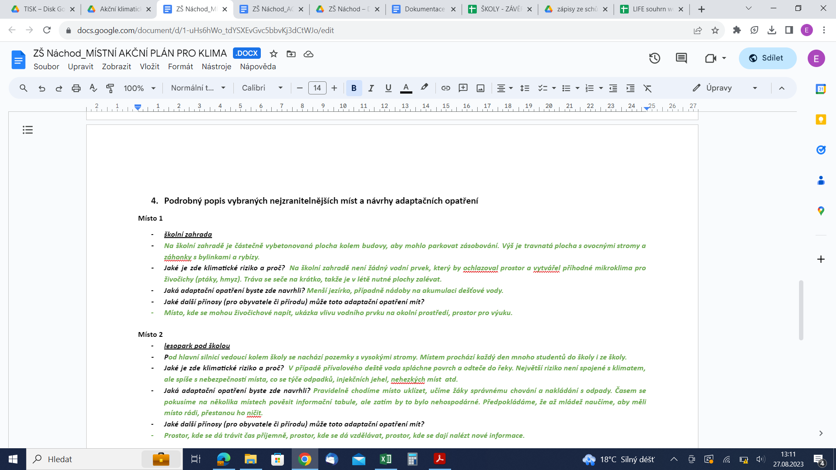This screenshot has width=836, height=470.
Task: Open File Explorer from the taskbar
Action: click(250, 459)
